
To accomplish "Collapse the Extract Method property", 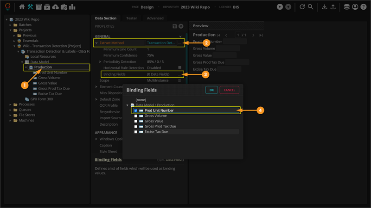I will point(96,43).
